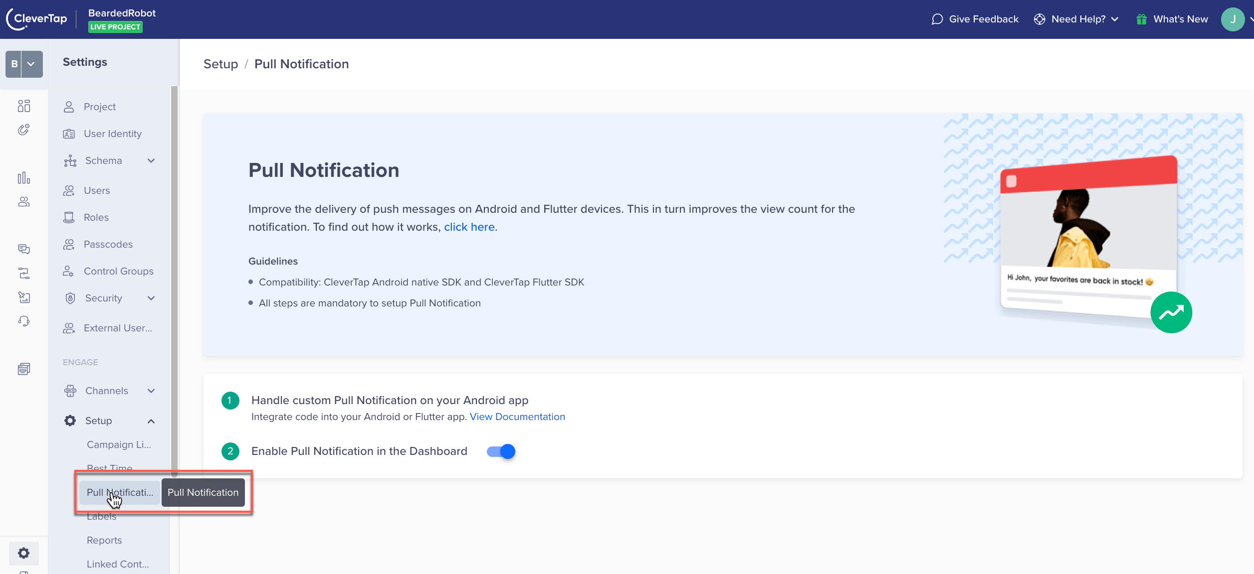
Task: Click the settings gear icon at bottom left
Action: pos(23,553)
